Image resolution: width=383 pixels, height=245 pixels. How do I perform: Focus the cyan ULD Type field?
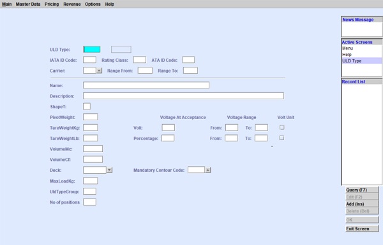tap(92, 50)
